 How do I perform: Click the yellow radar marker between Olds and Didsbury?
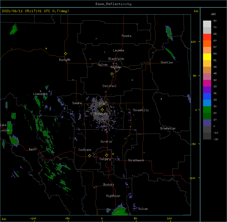click(102, 110)
